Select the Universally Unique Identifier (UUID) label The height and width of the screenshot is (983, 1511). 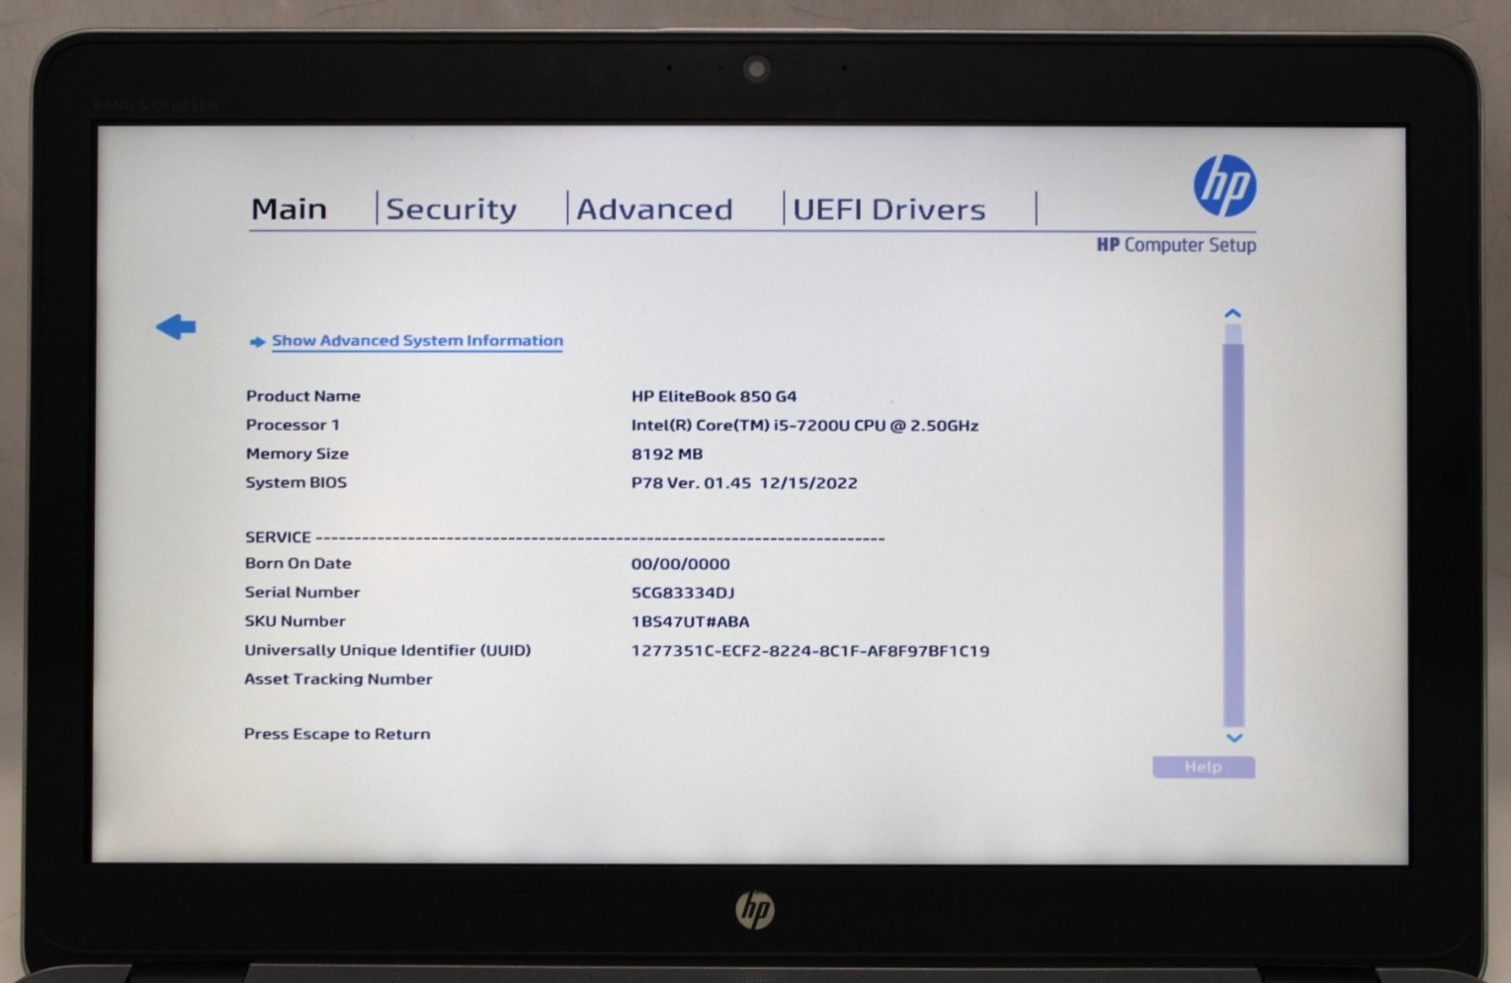coord(387,650)
